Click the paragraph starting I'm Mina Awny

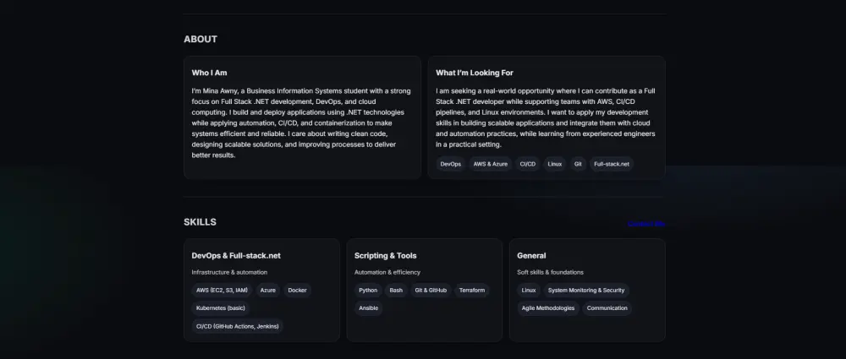(x=301, y=122)
